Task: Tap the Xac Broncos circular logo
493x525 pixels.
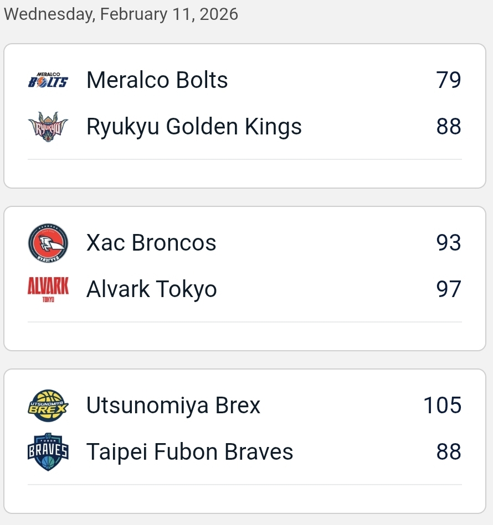Action: [48, 243]
